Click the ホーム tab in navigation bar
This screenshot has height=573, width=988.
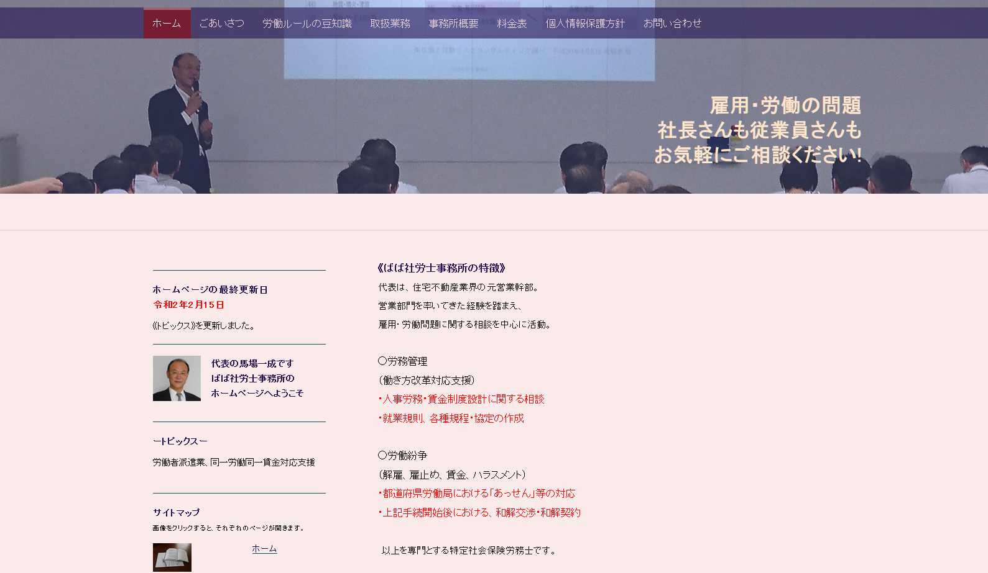[167, 24]
